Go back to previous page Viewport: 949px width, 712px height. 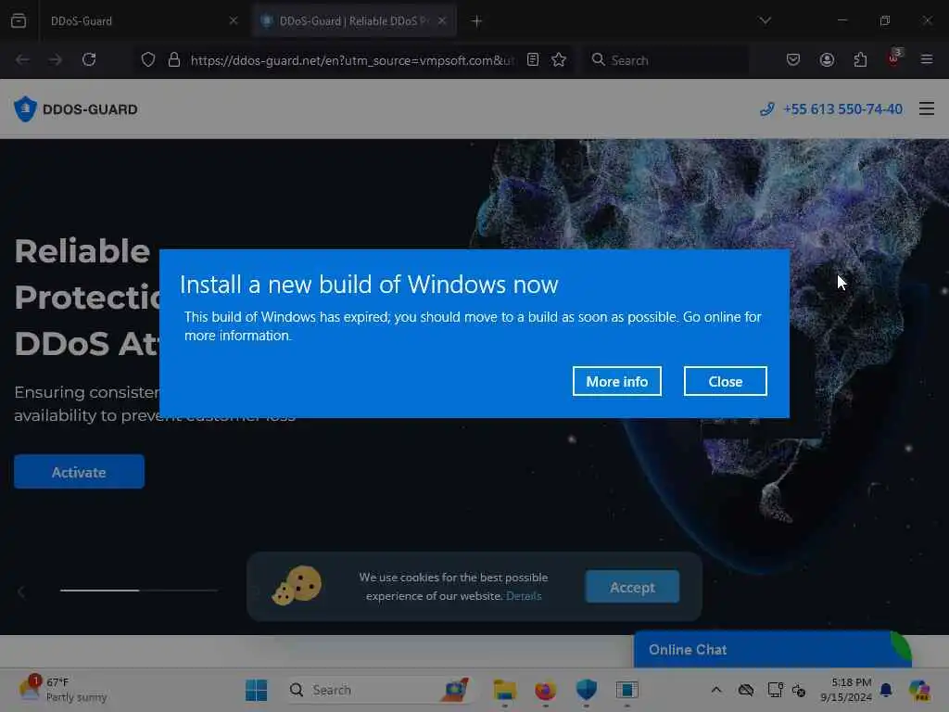click(22, 60)
